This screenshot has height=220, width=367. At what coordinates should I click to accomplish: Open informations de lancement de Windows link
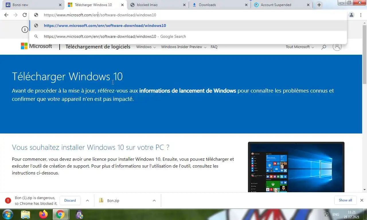click(188, 91)
